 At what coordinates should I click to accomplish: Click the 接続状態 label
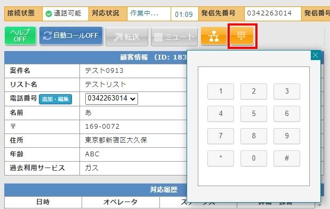point(21,13)
